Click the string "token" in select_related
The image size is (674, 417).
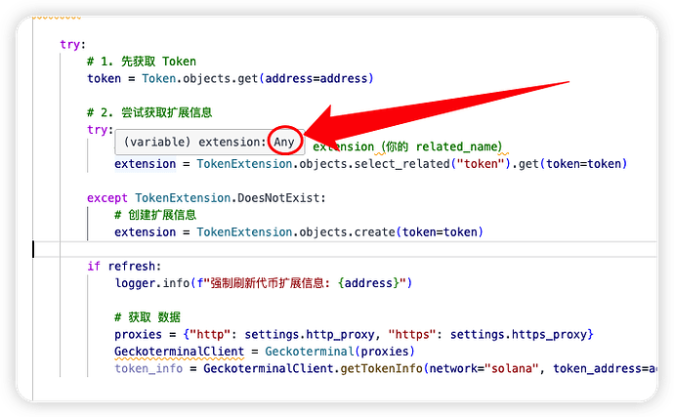click(x=481, y=164)
